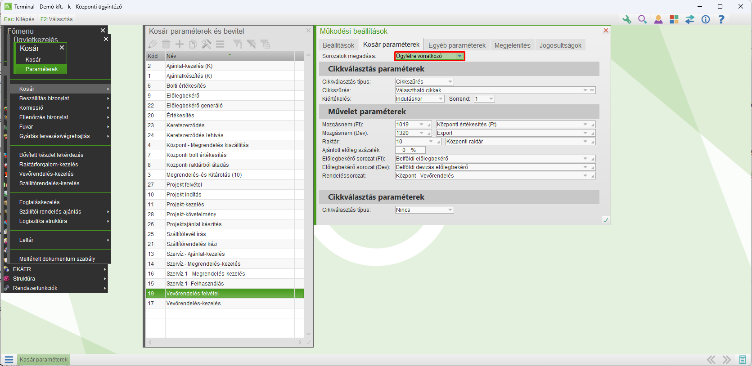Close the Főmenü panel
752x366 pixels.
point(103,31)
